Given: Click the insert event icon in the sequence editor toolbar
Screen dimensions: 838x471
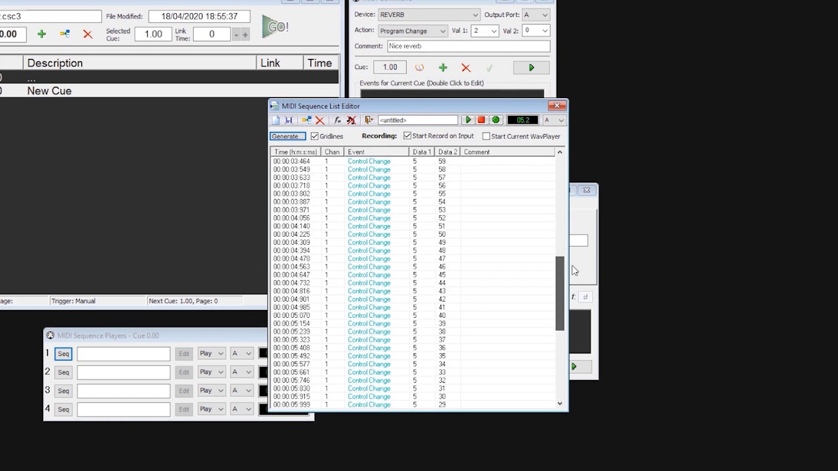Looking at the screenshot, I should click(x=306, y=120).
